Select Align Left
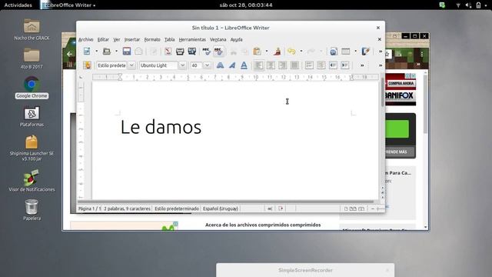 (x=258, y=65)
